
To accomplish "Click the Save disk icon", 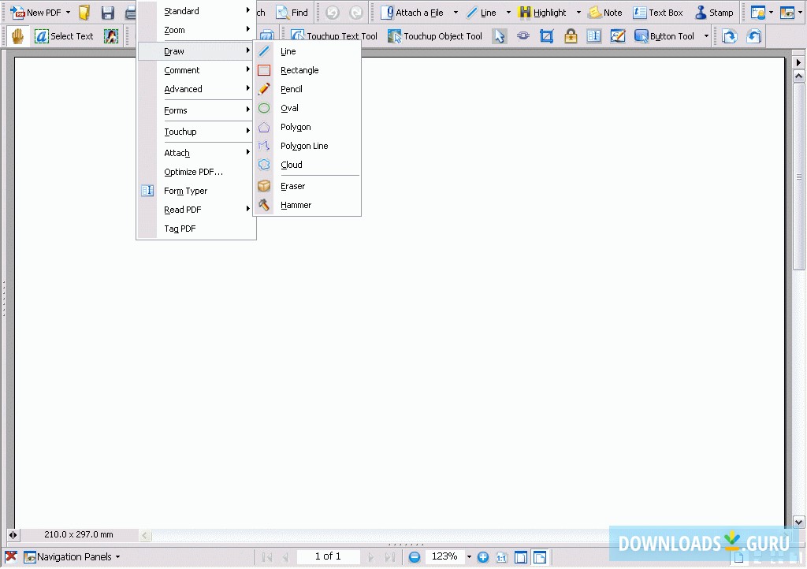I will tap(107, 13).
